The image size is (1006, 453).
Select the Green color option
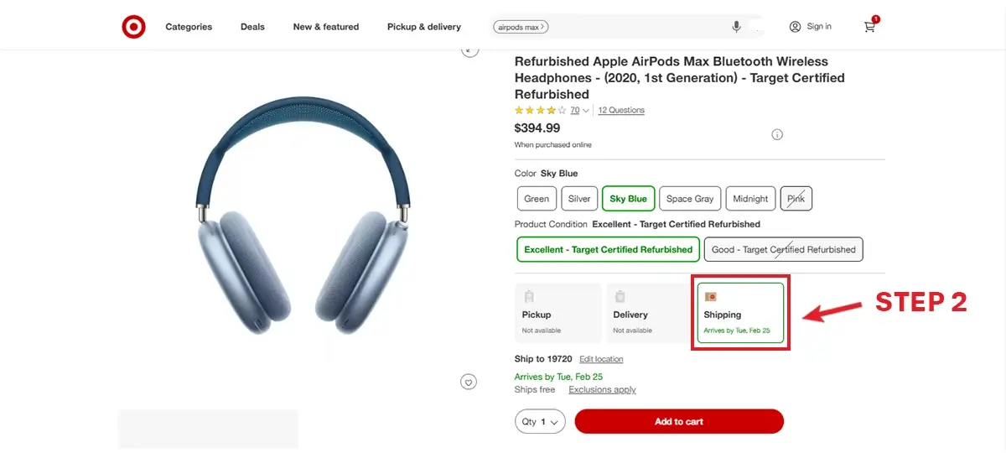click(537, 199)
